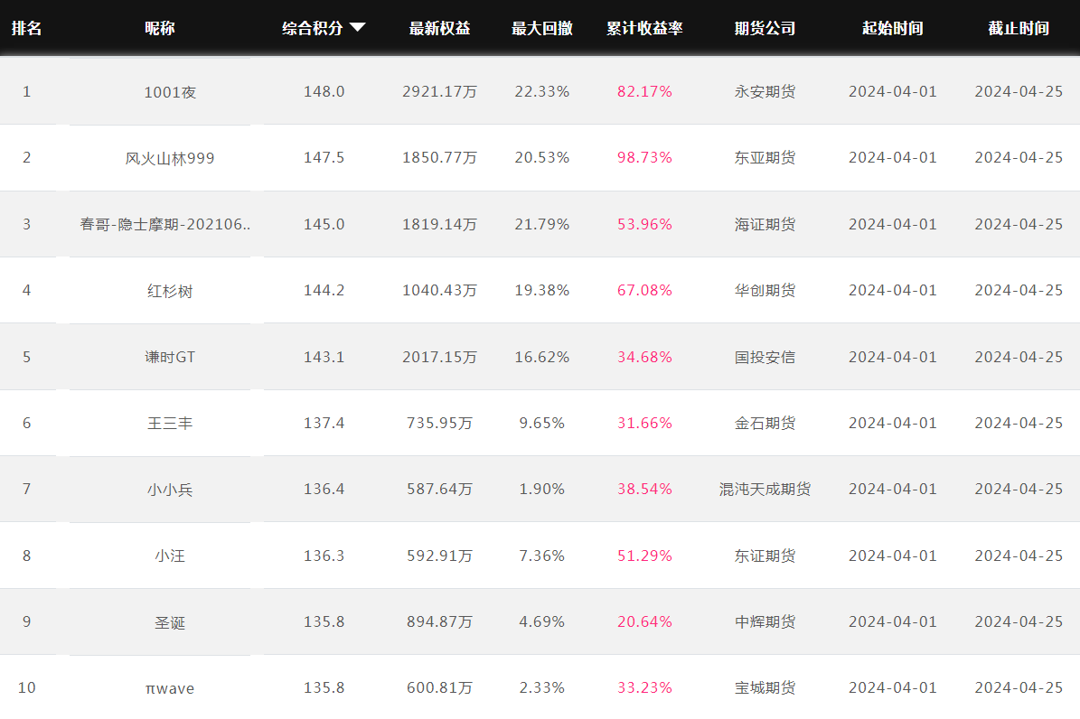Click equity value 592.91万

[x=439, y=556]
